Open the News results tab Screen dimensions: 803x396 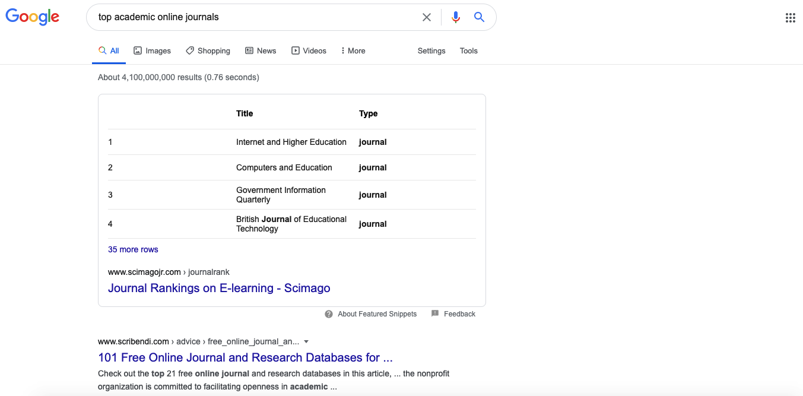pos(261,51)
